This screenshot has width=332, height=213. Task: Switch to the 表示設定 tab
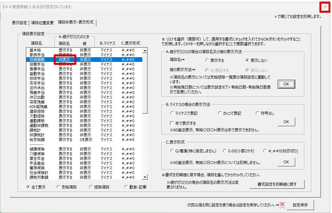pos(19,23)
